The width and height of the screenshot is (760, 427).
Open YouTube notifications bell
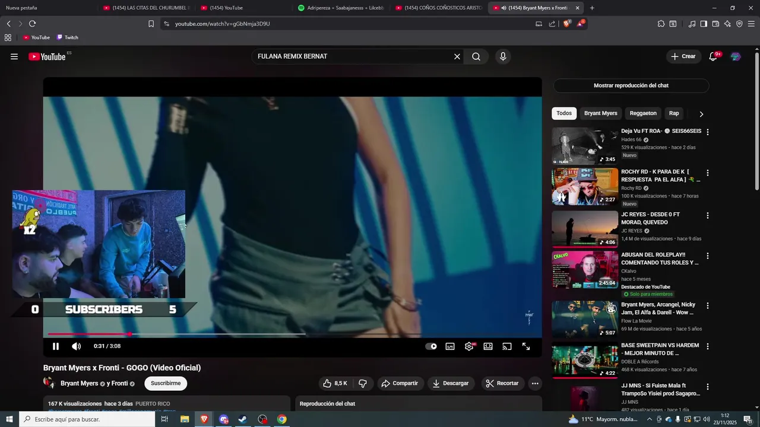[x=713, y=56]
